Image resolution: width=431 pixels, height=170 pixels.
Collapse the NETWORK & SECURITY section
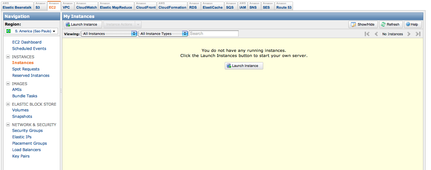(8, 125)
